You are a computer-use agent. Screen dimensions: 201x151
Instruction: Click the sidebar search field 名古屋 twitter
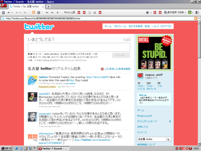tap(152, 139)
